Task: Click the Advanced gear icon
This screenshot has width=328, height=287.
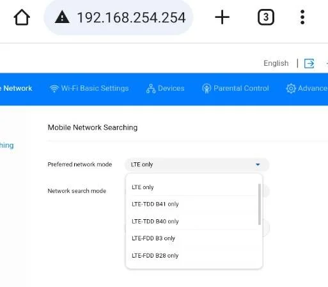Action: click(x=291, y=89)
